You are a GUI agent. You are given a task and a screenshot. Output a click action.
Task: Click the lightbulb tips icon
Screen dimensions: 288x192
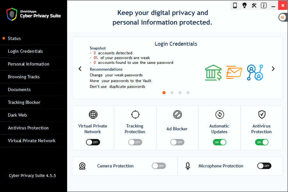coord(245,5)
